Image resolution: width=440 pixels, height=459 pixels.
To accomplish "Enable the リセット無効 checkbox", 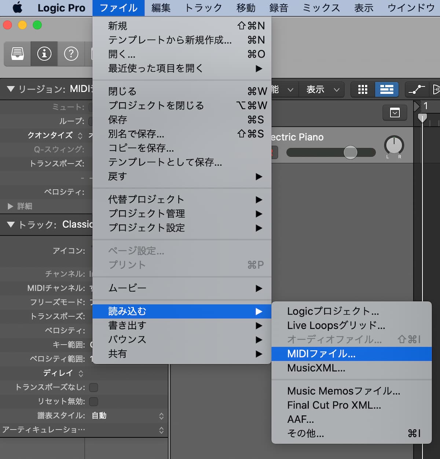I will pyautogui.click(x=94, y=401).
